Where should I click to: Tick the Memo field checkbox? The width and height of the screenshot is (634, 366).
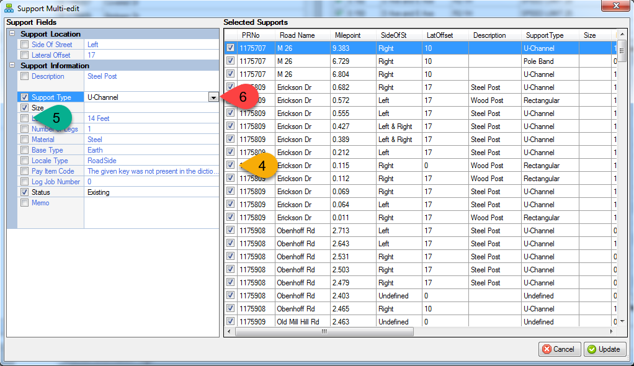click(25, 203)
